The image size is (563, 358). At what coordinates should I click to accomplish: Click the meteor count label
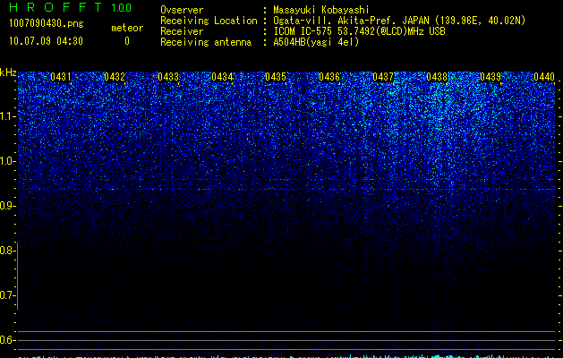pos(127,28)
